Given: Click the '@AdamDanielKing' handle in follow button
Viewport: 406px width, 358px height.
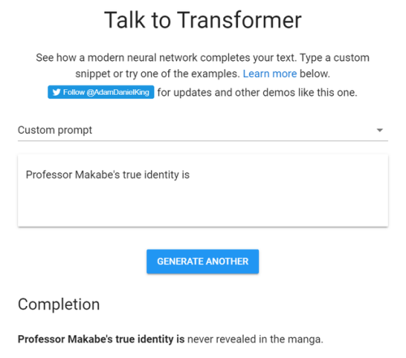Looking at the screenshot, I should click(x=118, y=93).
